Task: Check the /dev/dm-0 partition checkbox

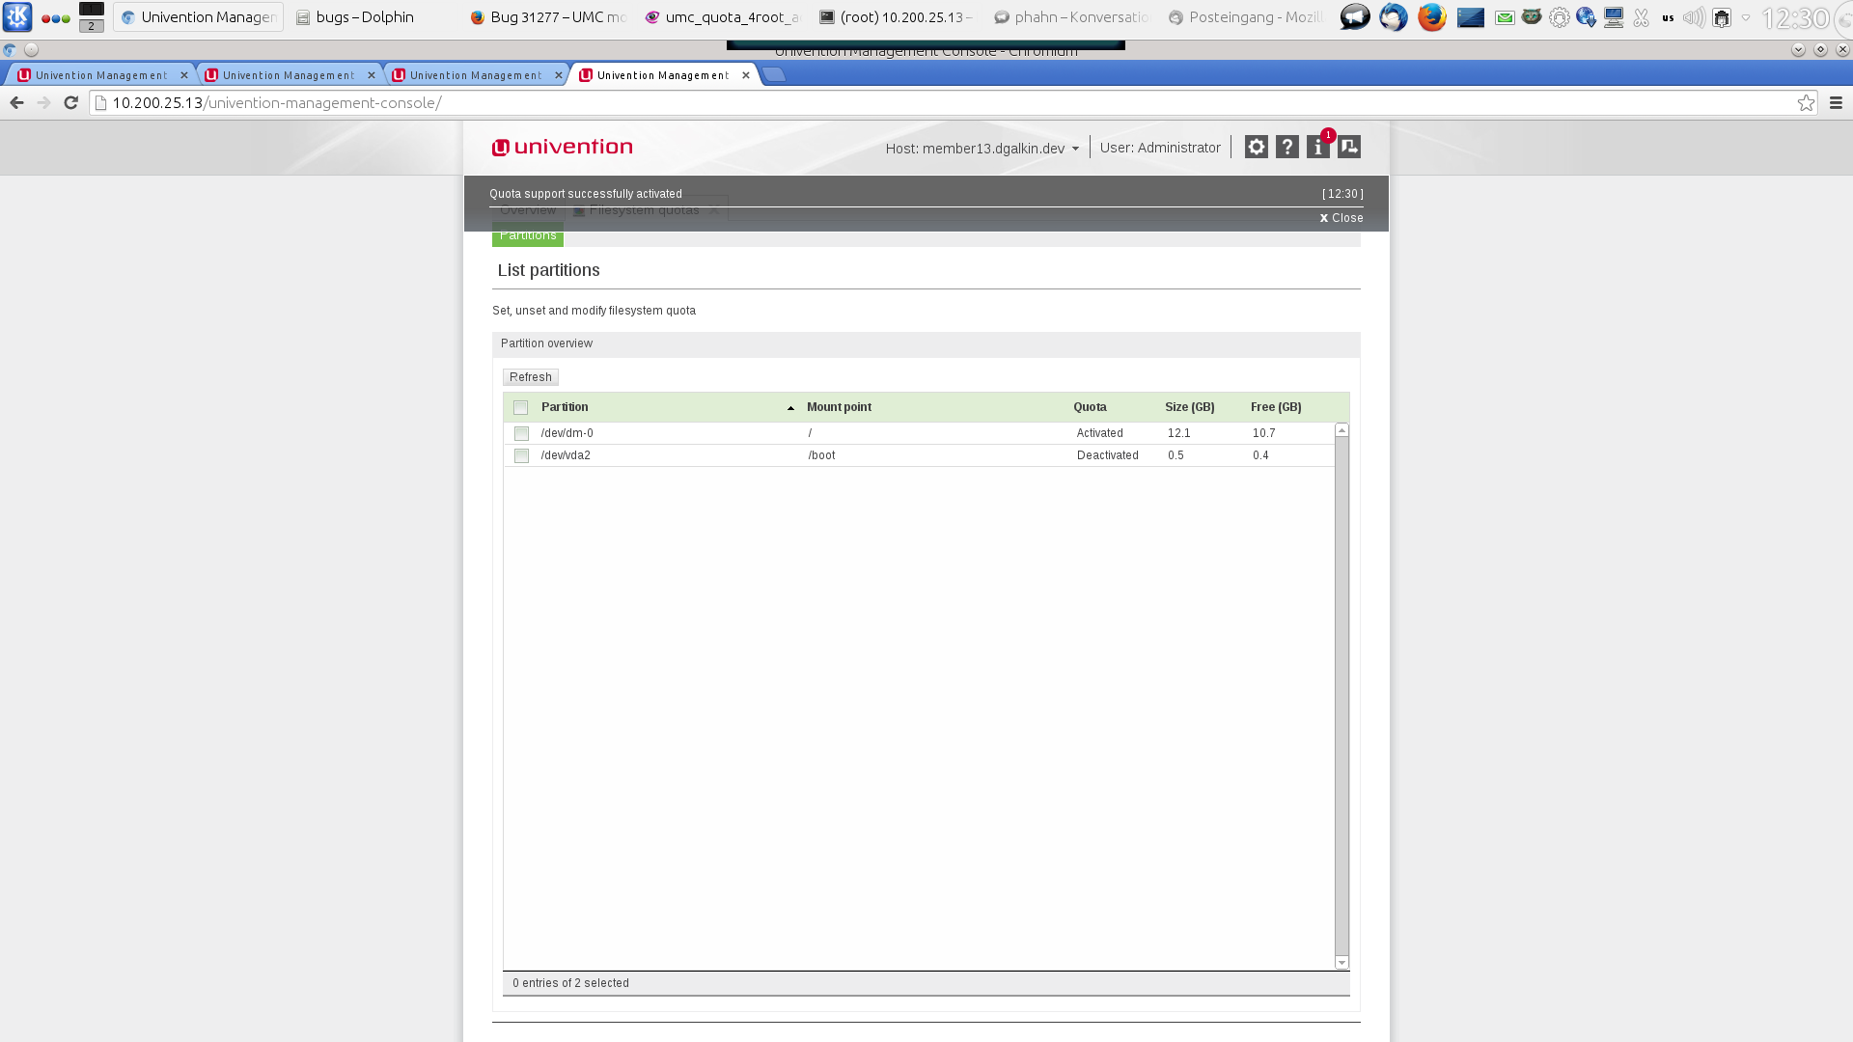Action: coord(521,433)
